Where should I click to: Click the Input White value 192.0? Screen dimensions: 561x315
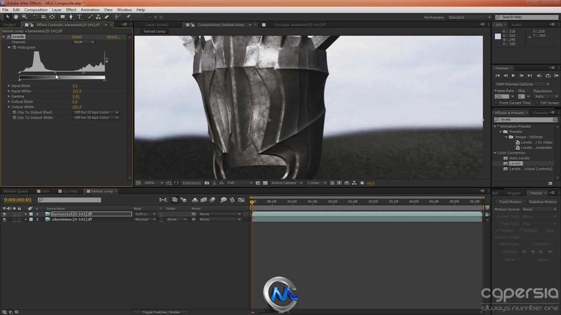77,91
